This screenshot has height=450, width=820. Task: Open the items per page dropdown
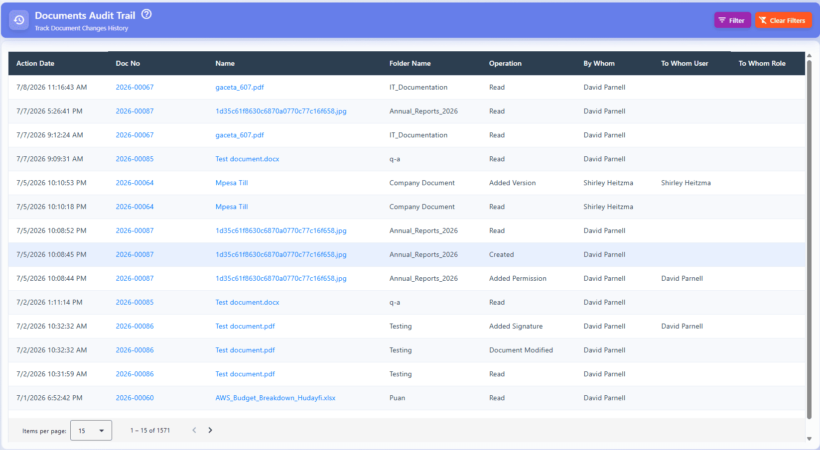(91, 431)
